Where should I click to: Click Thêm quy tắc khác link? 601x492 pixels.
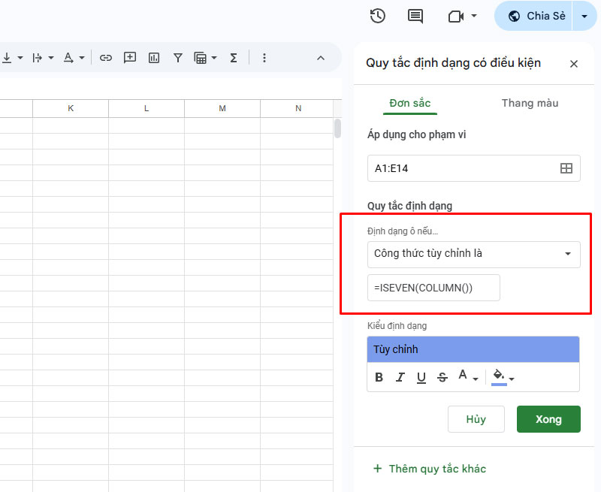point(430,469)
